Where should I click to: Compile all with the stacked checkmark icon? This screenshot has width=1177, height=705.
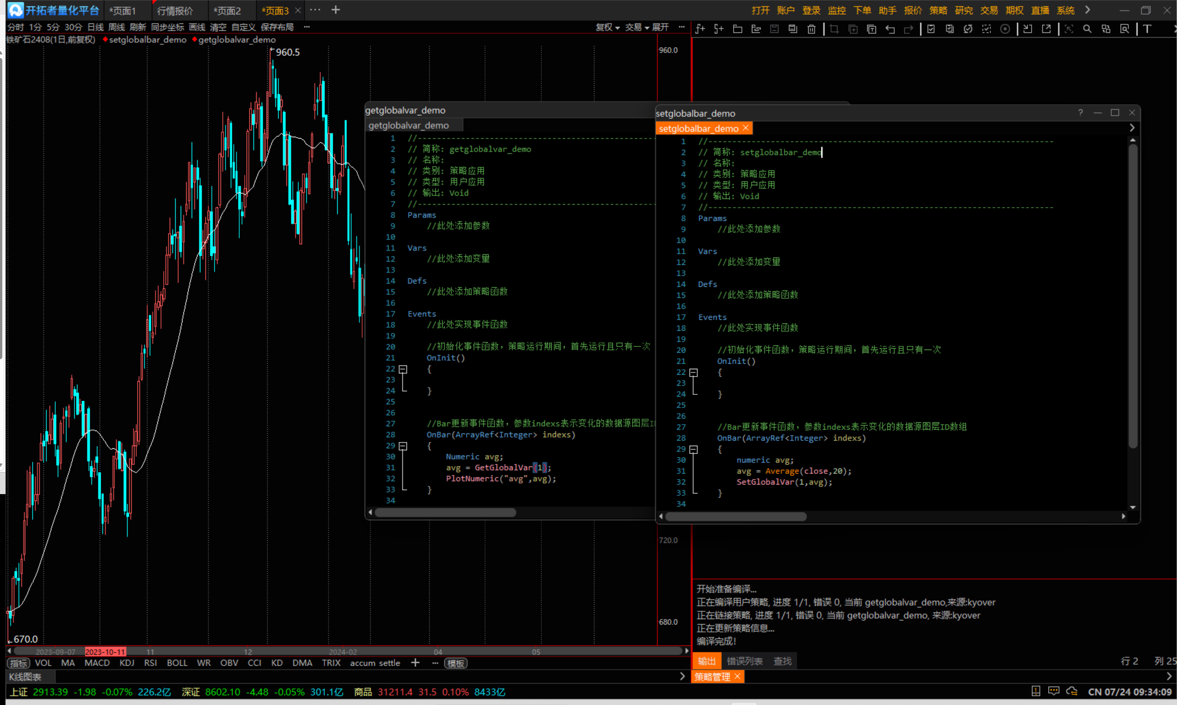(950, 29)
